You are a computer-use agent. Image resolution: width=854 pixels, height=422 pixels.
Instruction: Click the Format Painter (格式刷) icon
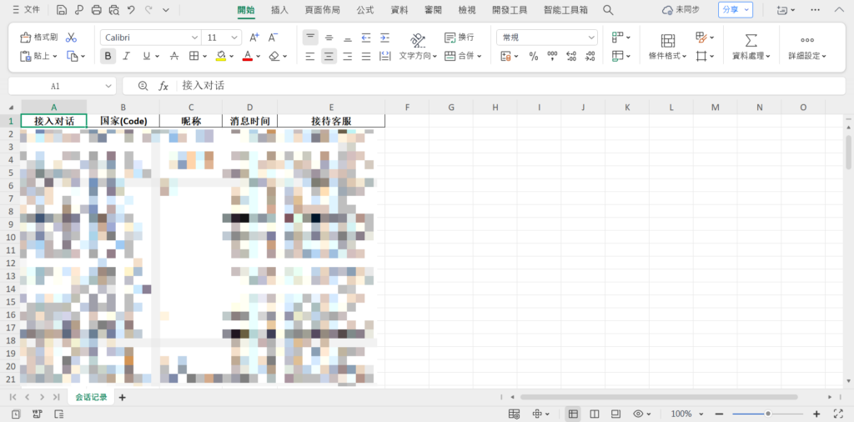click(38, 38)
